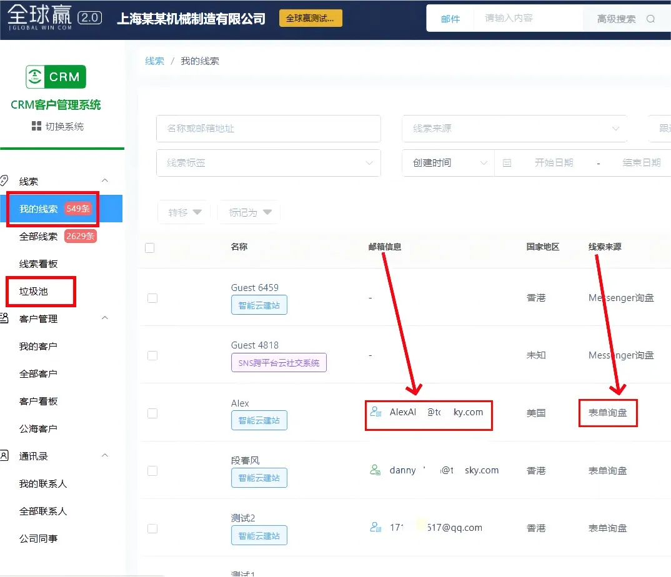Open the 线索来源 dropdown filter
Image resolution: width=671 pixels, height=577 pixels.
point(514,129)
